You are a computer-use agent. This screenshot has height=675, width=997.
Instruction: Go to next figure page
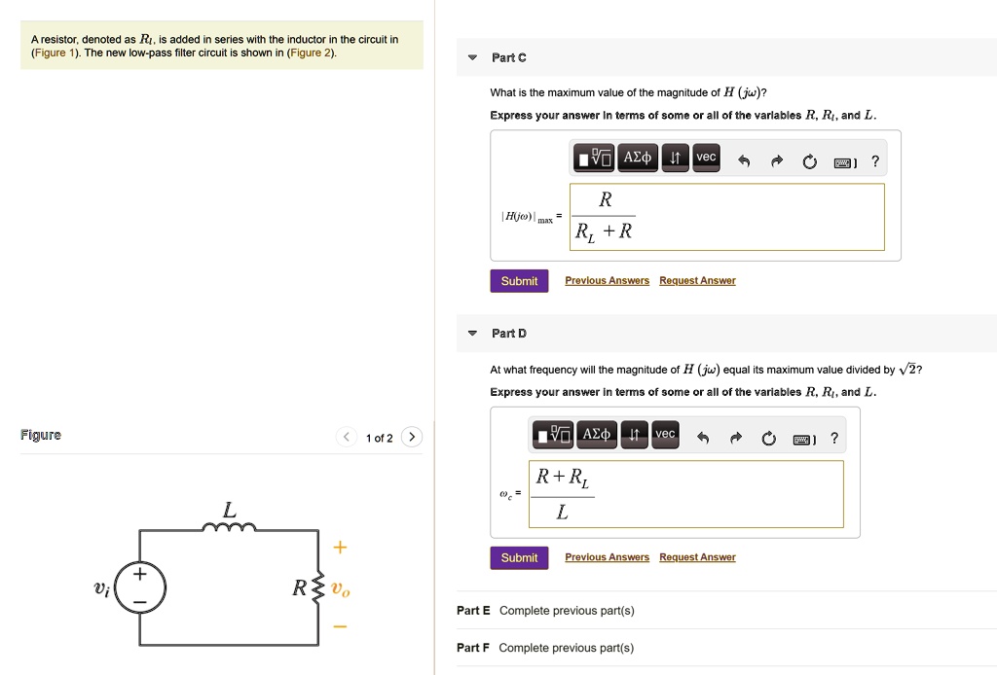click(x=412, y=437)
